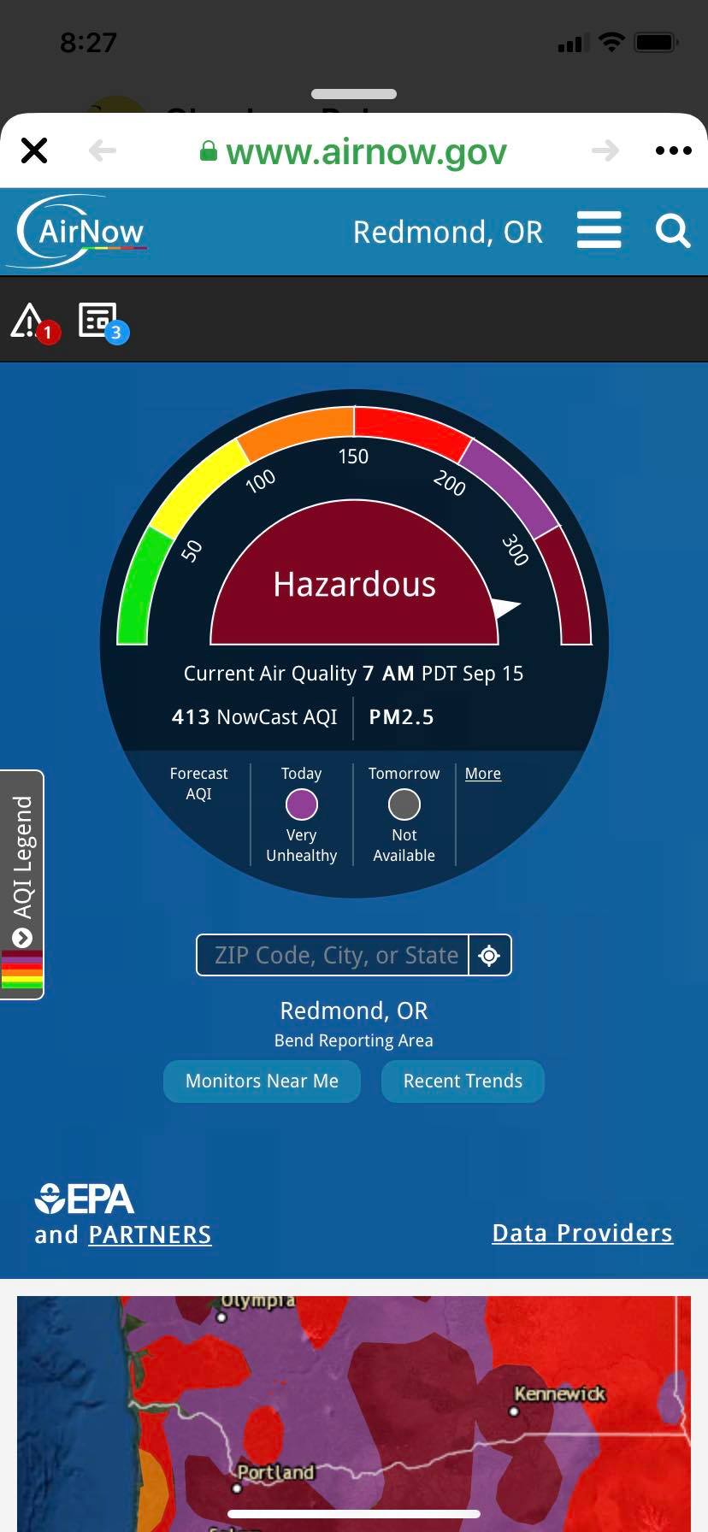The image size is (708, 1532).
Task: Tap the Redmond, OR header location
Action: pos(448,232)
